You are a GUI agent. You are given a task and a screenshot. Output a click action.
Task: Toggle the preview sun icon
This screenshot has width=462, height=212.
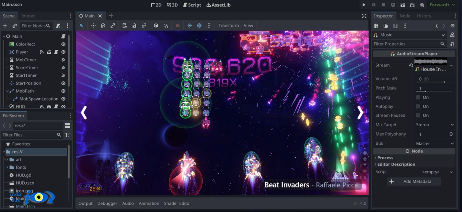(x=190, y=25)
